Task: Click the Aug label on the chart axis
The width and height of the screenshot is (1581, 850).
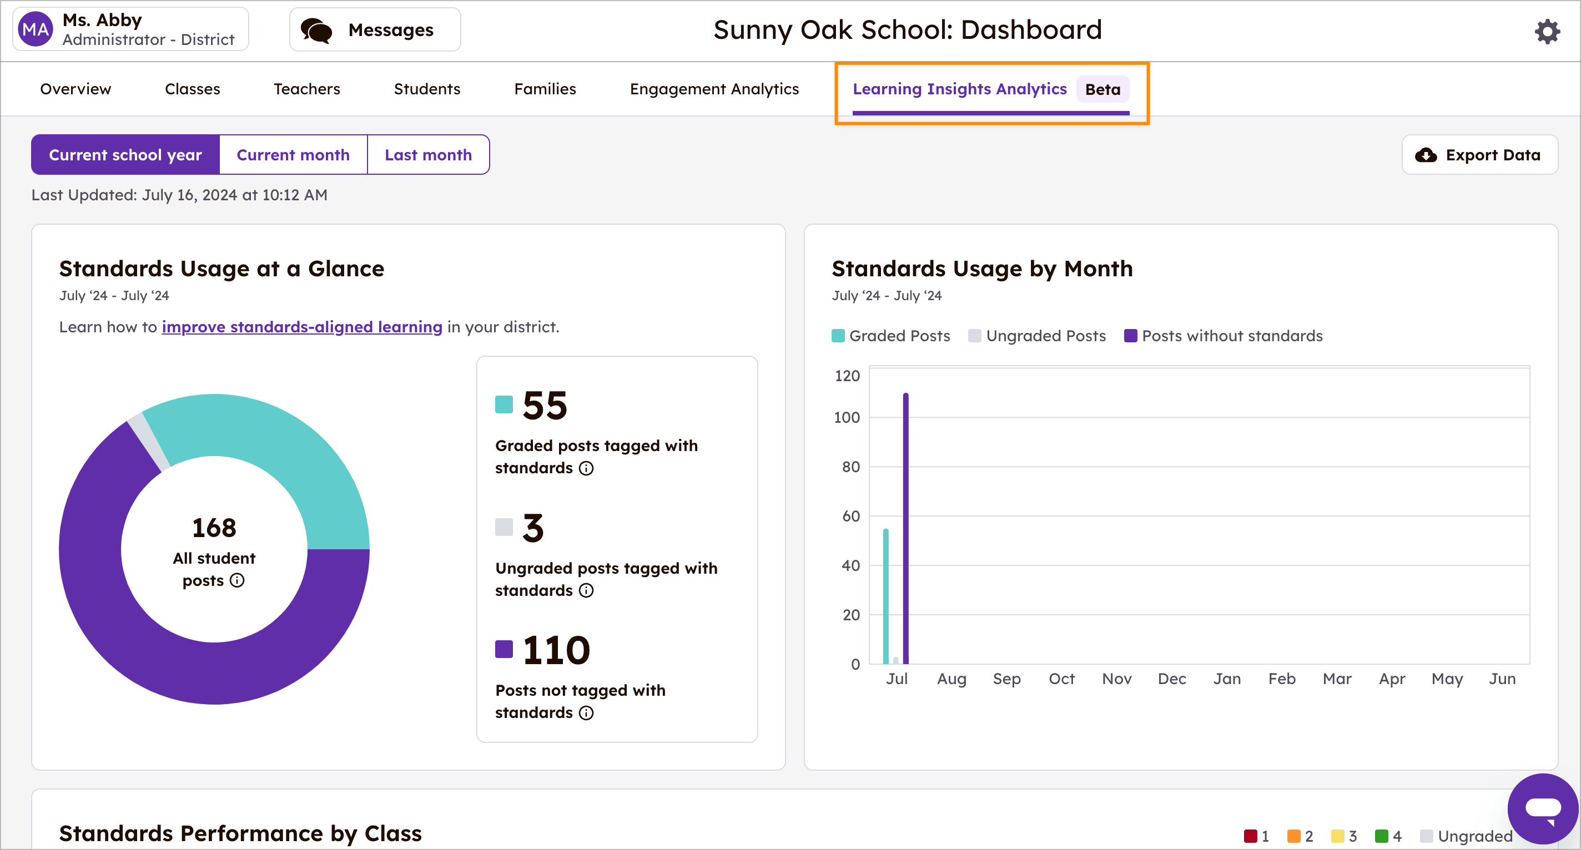Action: pyautogui.click(x=951, y=679)
